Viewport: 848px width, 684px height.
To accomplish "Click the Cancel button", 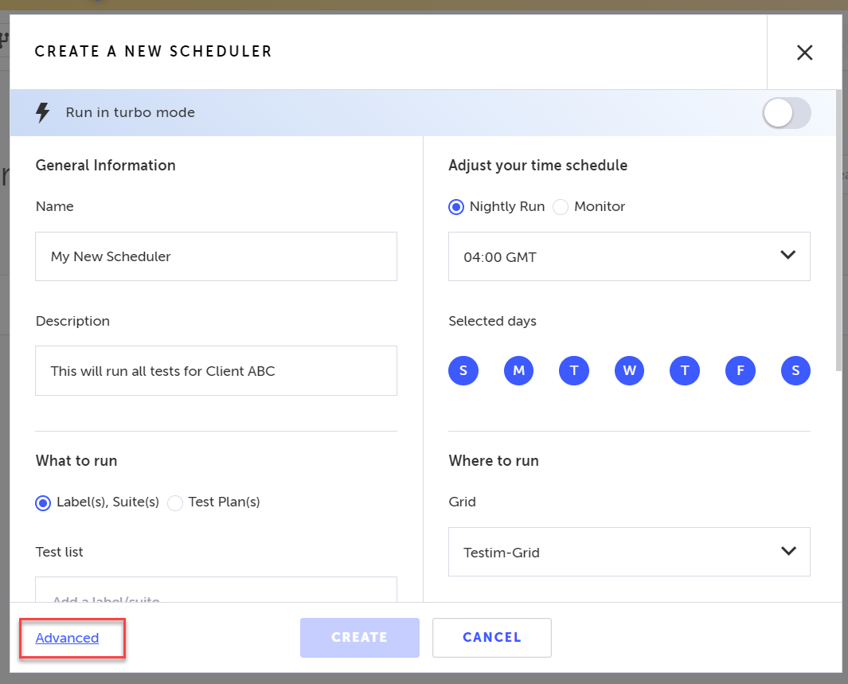I will tap(491, 638).
